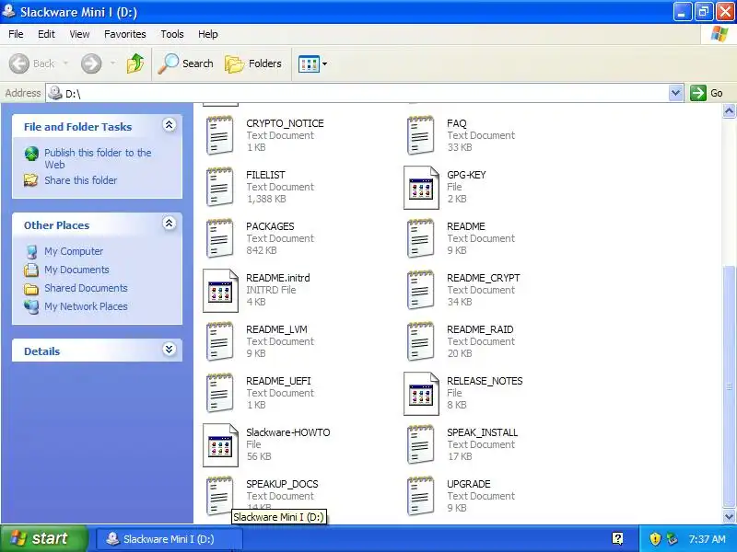Click the scrollbar down arrow

coord(729,517)
